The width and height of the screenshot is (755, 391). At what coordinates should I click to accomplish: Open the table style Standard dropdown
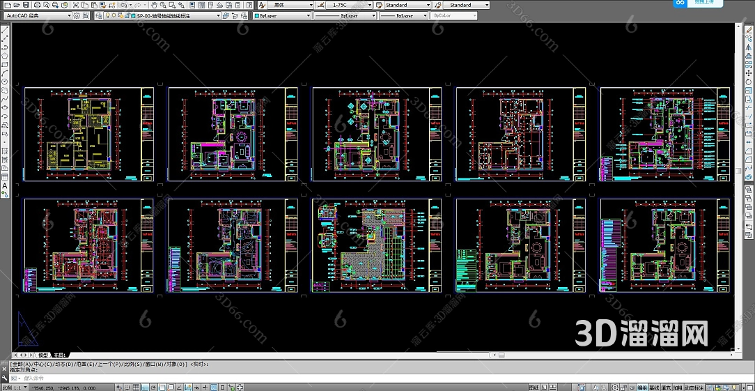[407, 5]
